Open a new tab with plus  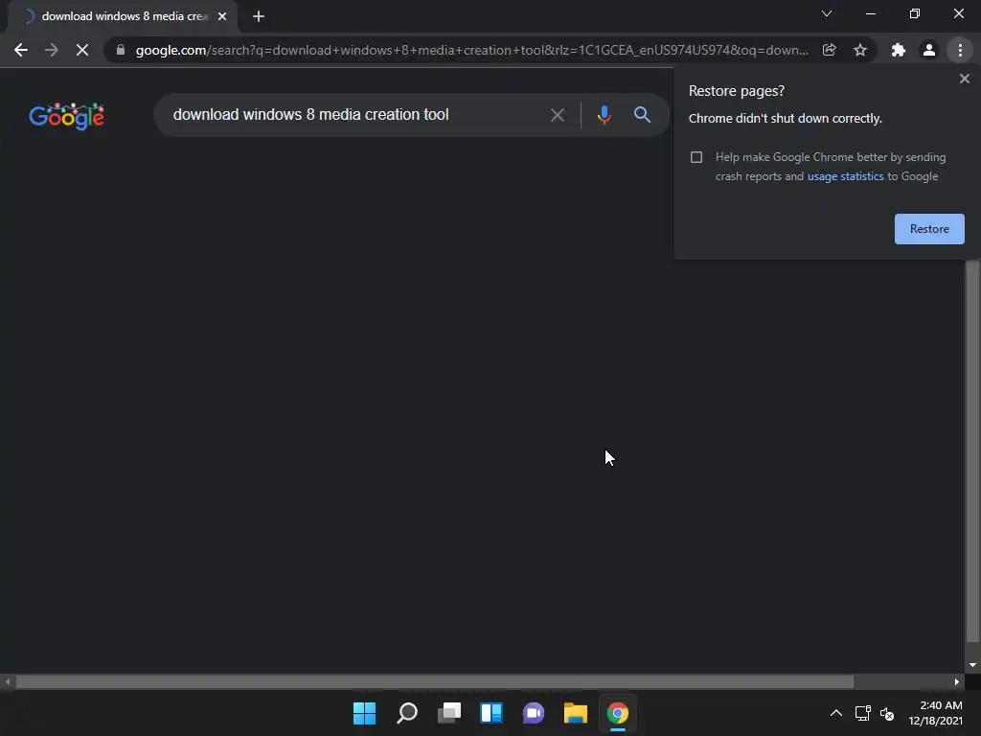259,16
